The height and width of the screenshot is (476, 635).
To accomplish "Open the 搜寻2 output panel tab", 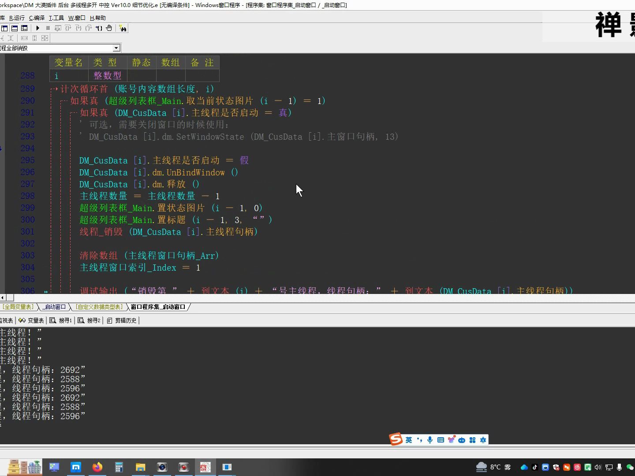I will pos(90,320).
